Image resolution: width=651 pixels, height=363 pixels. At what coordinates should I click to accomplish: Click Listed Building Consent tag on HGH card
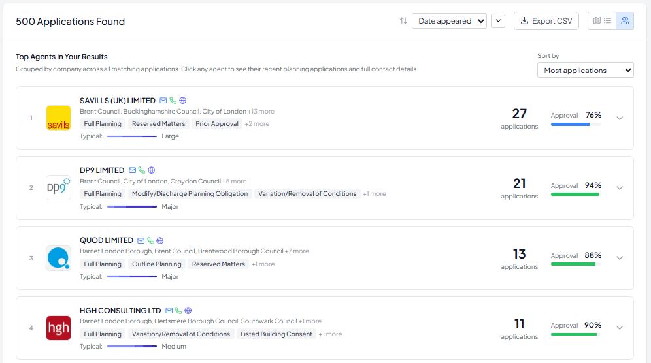pyautogui.click(x=276, y=334)
